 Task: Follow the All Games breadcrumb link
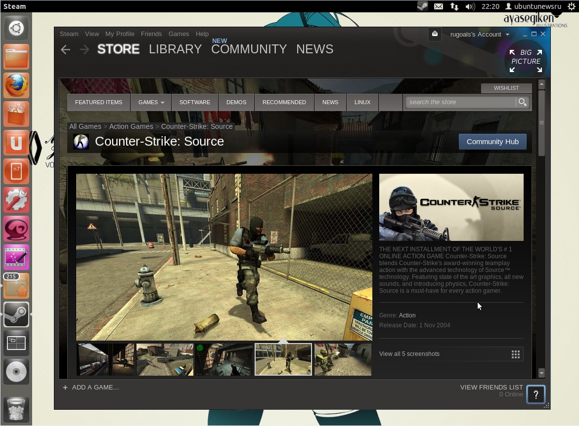[x=86, y=126]
